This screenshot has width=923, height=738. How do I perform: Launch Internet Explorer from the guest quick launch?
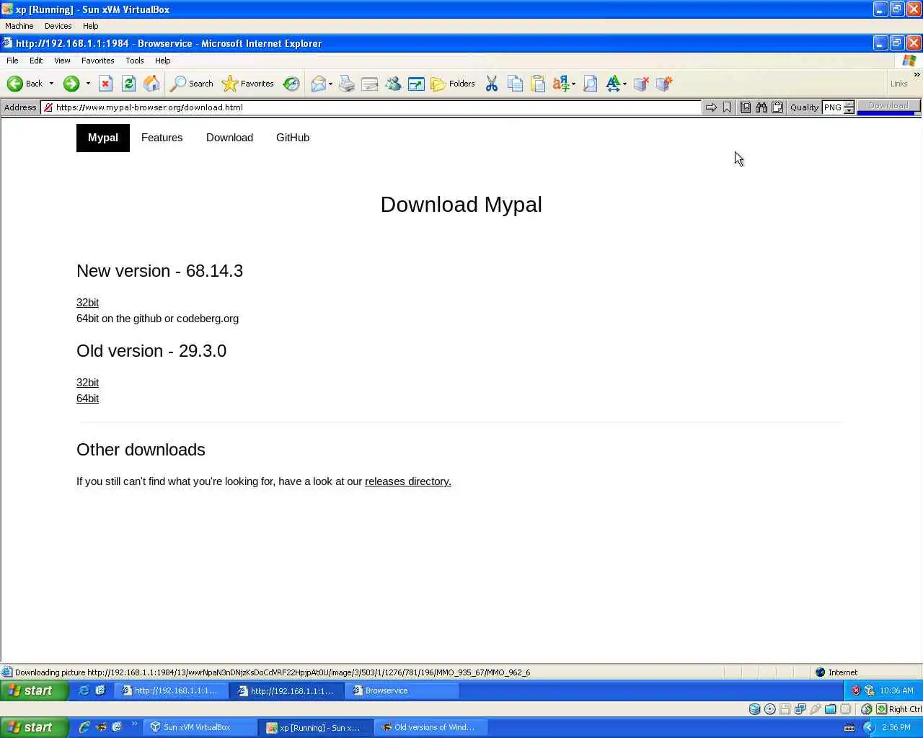point(84,690)
